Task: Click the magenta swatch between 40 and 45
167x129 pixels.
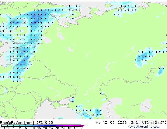Action: click(71, 126)
